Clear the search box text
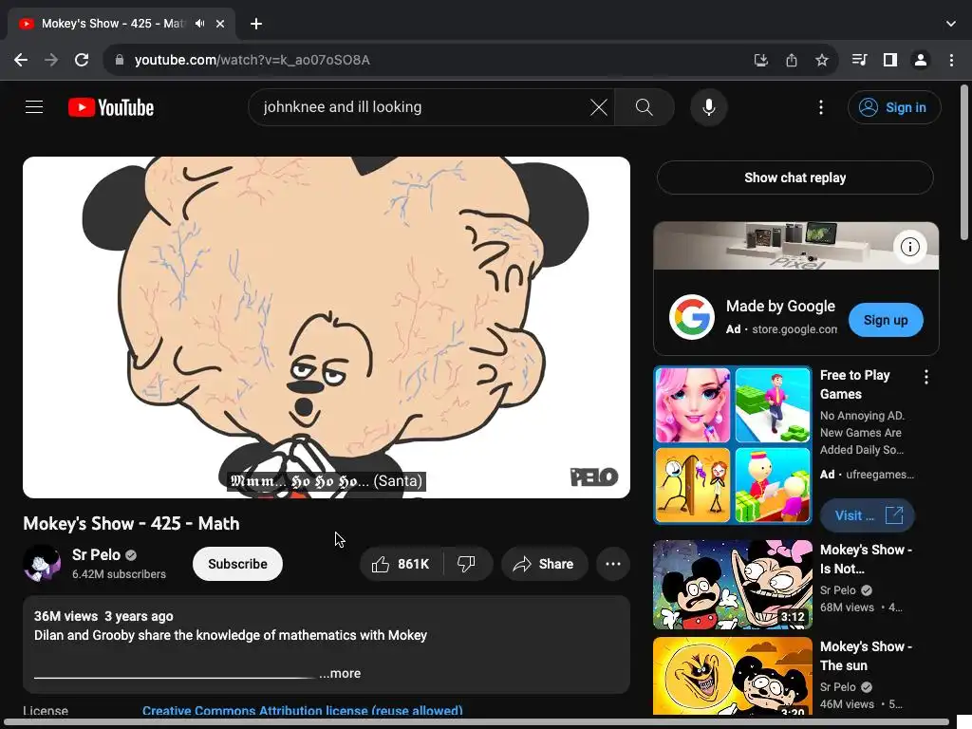 pyautogui.click(x=598, y=107)
